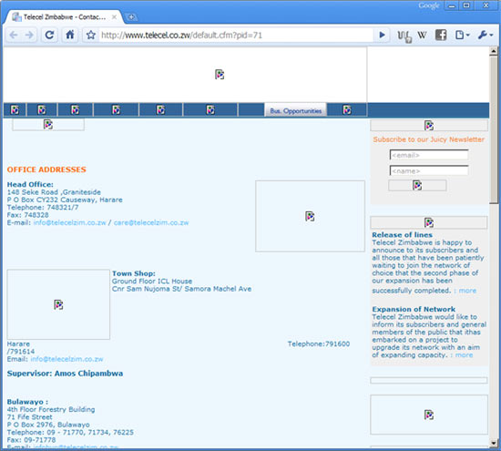This screenshot has width=501, height=451.
Task: Open the home page icon
Action: pyautogui.click(x=70, y=35)
